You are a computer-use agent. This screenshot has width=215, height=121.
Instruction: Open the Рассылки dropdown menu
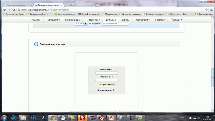pyautogui.click(x=53, y=20)
